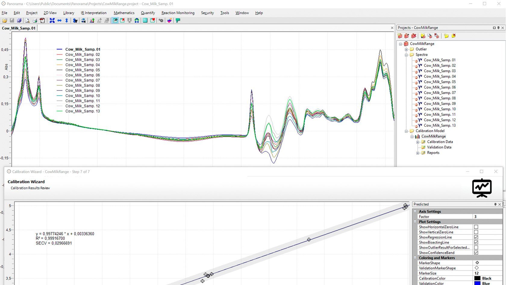This screenshot has width=506, height=285.
Task: Select Cow_Milk_Samp. 07 in project tree
Action: 440,93
